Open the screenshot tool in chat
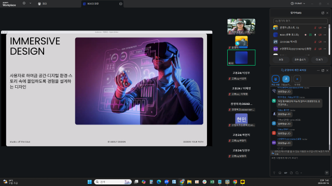This screenshot has height=186, width=332. [x=297, y=173]
